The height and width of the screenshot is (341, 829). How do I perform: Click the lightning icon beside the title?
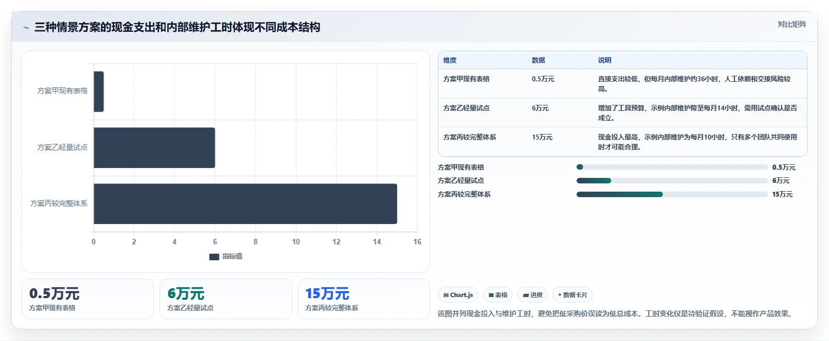pyautogui.click(x=26, y=27)
